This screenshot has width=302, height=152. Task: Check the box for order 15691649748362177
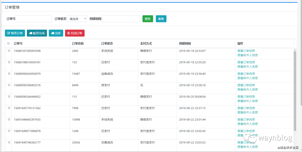(x=9, y=142)
